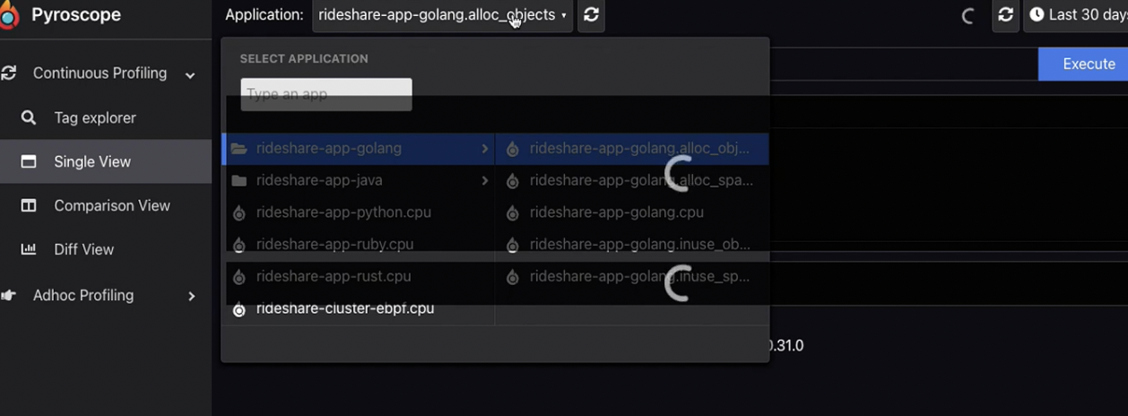Click the rideshare-cluster-ebpf.cpu flame icon
The image size is (1128, 416).
(239, 309)
